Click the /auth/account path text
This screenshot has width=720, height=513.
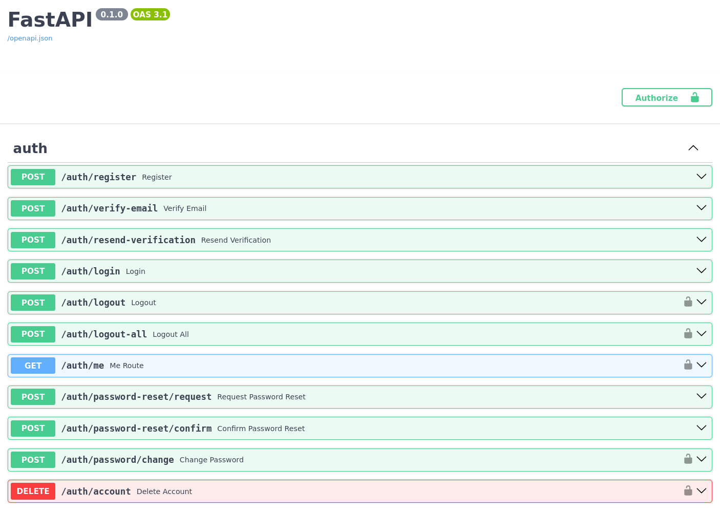[x=96, y=491]
